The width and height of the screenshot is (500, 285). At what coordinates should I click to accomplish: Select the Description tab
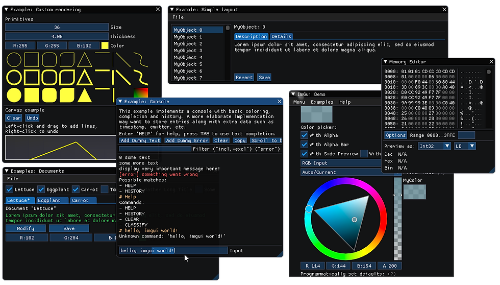pos(251,36)
